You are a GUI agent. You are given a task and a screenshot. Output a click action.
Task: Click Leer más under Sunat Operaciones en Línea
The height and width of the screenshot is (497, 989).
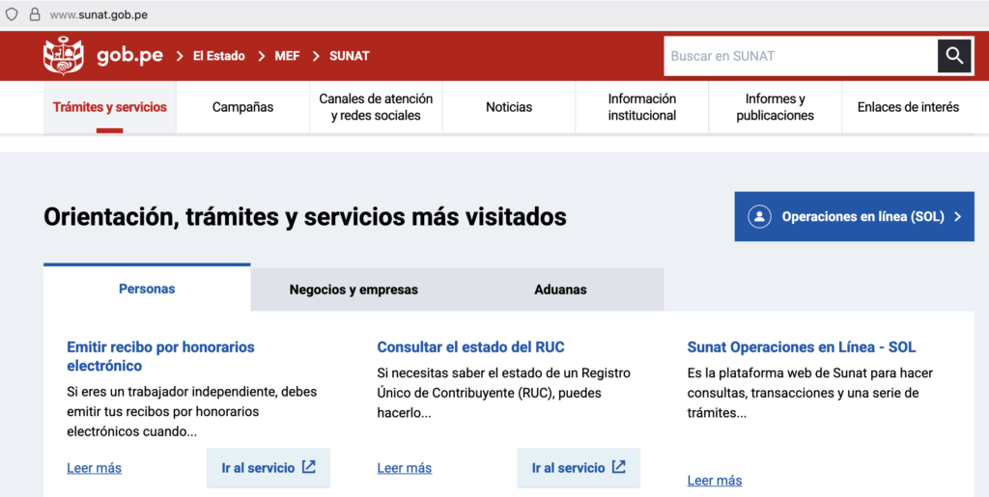click(715, 480)
